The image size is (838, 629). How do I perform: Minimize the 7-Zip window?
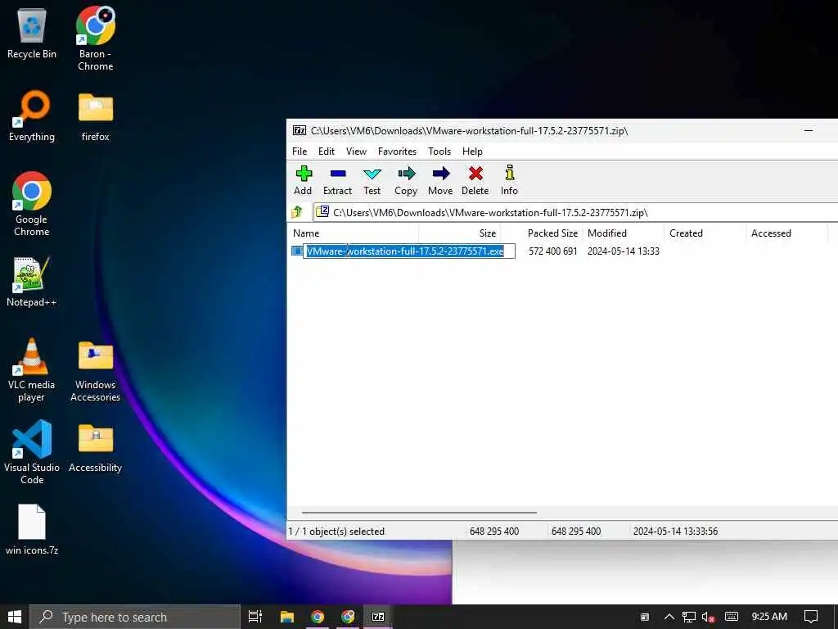(x=809, y=130)
